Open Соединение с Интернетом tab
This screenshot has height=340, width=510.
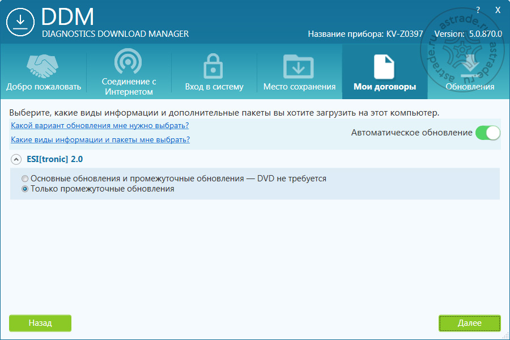pyautogui.click(x=129, y=71)
